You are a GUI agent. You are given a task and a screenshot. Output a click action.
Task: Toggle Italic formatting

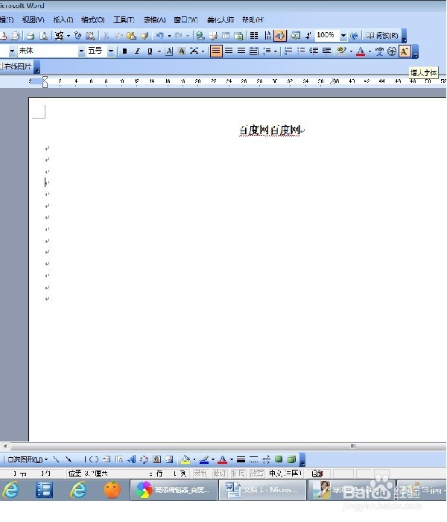[x=137, y=51]
